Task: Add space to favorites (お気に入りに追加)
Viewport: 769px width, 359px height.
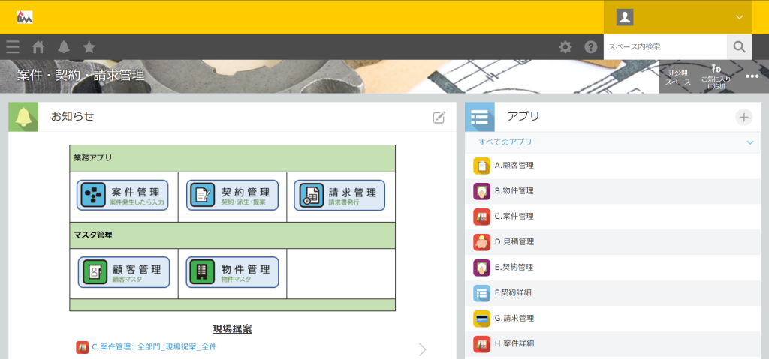Action: click(x=716, y=76)
